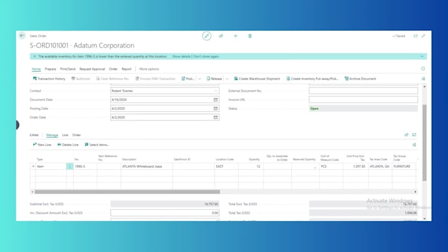Open the Order Date calendar picker
Viewport: 448px width, 252px height.
click(215, 117)
